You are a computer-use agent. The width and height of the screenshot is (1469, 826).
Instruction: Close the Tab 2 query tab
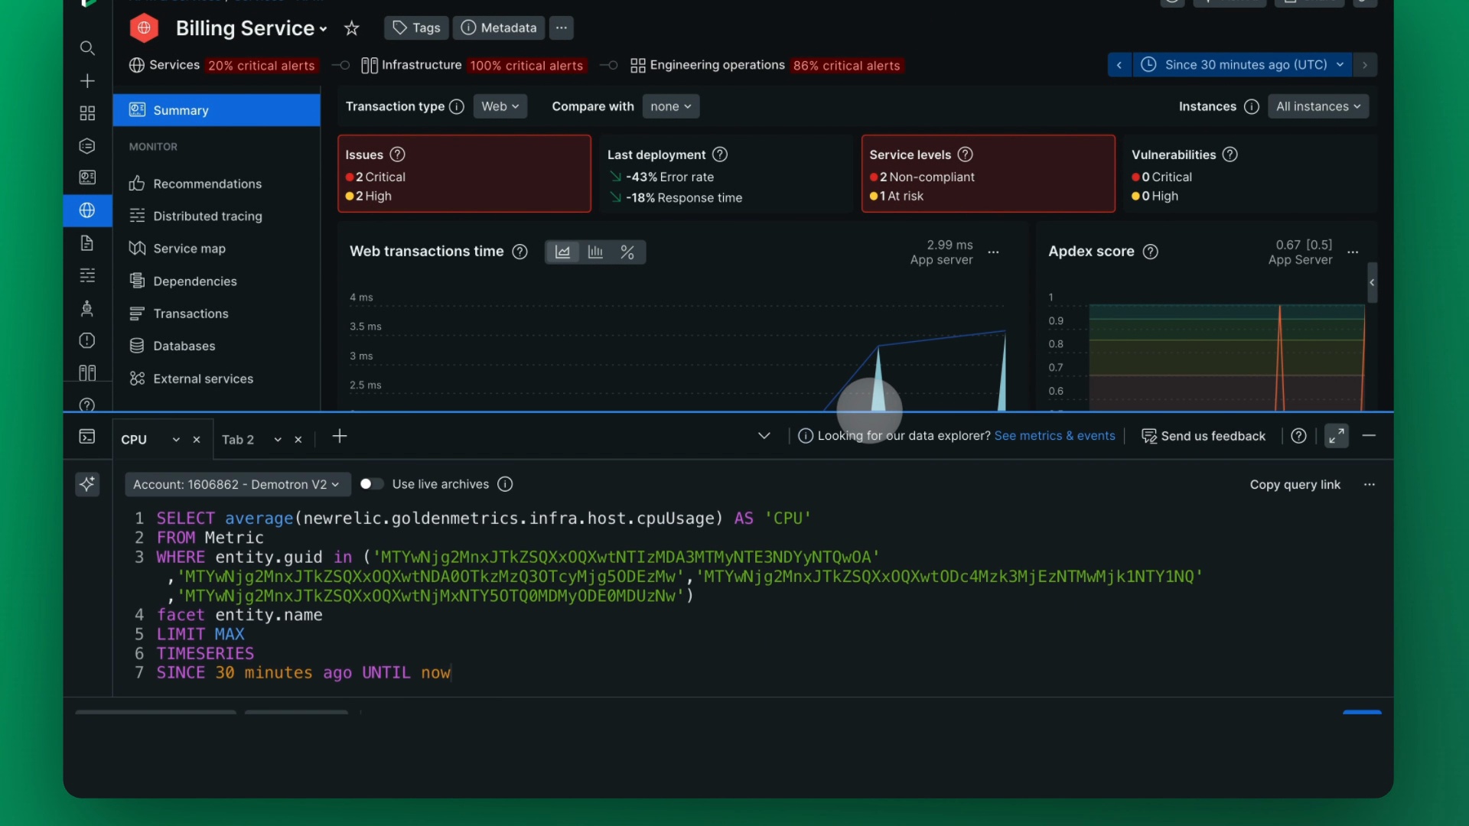[x=298, y=440]
